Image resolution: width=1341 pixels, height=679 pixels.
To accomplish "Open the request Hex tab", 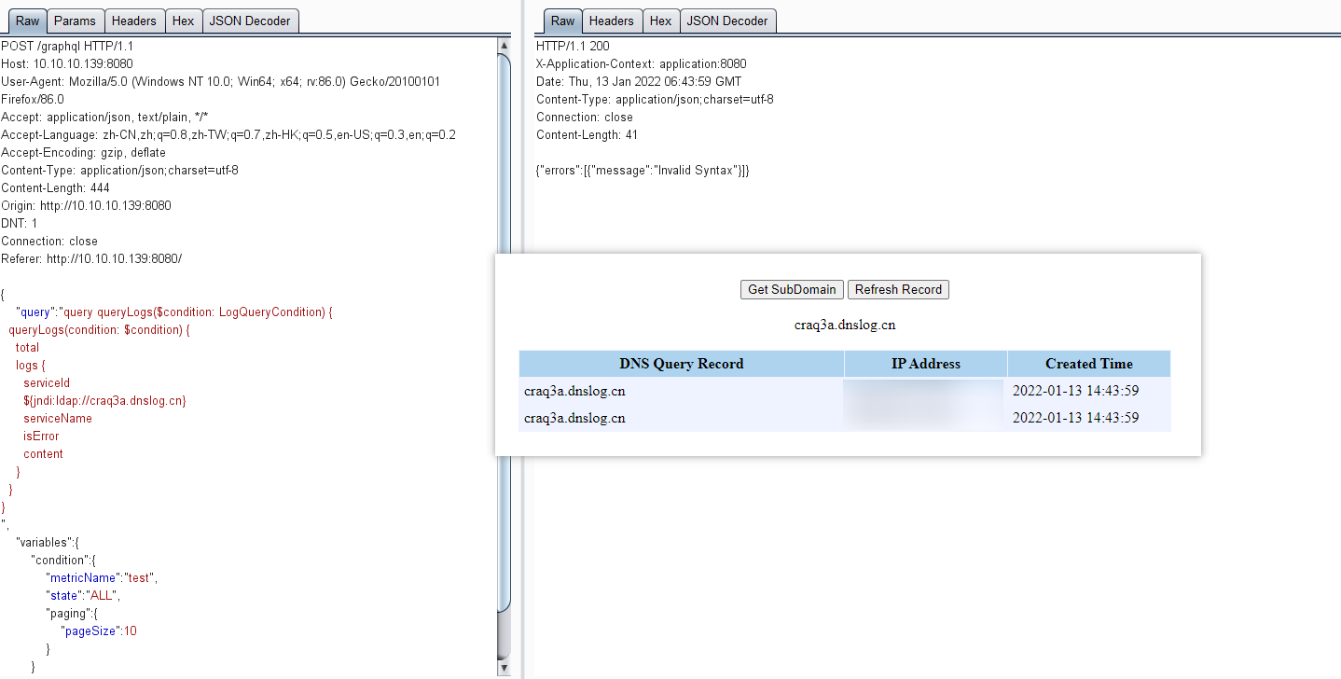I will 183,21.
